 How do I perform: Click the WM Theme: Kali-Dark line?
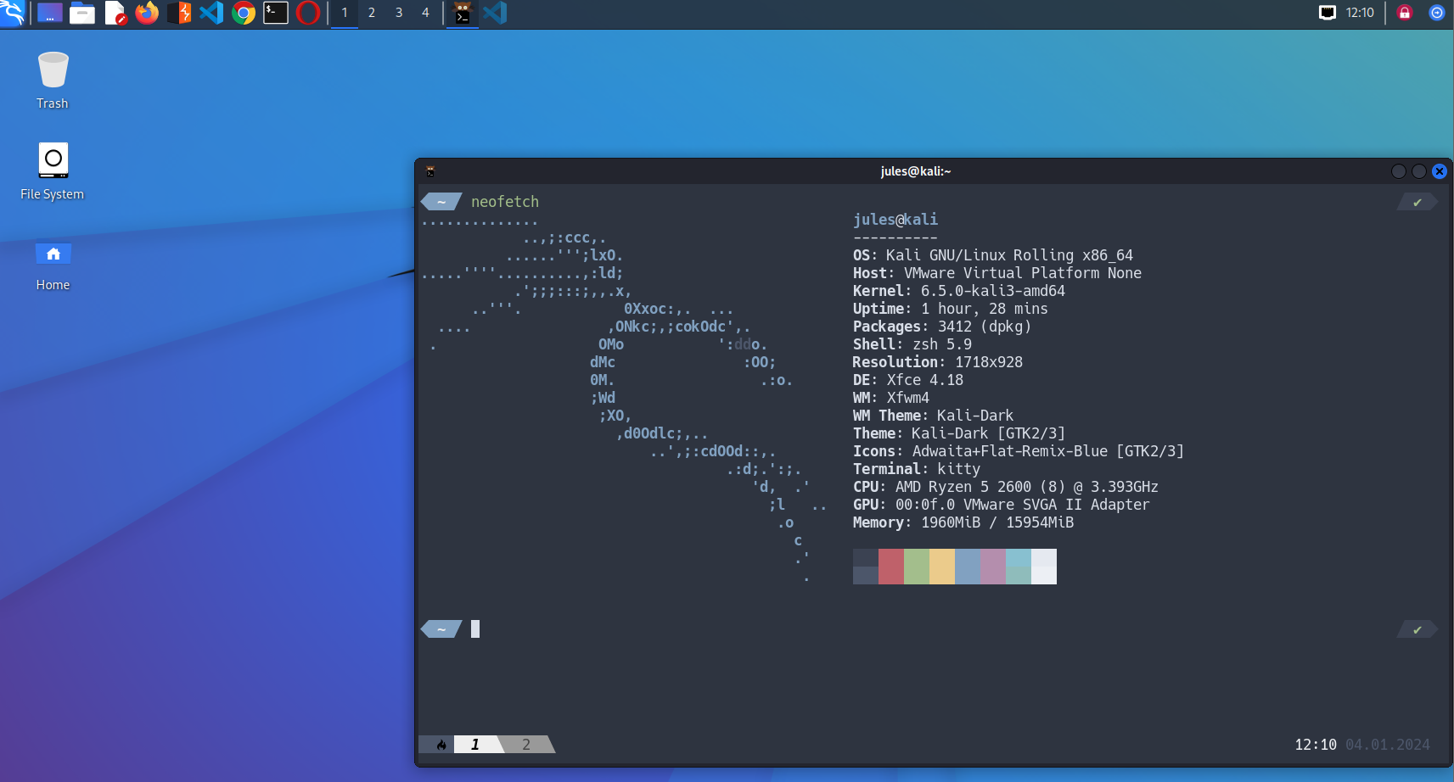(934, 416)
